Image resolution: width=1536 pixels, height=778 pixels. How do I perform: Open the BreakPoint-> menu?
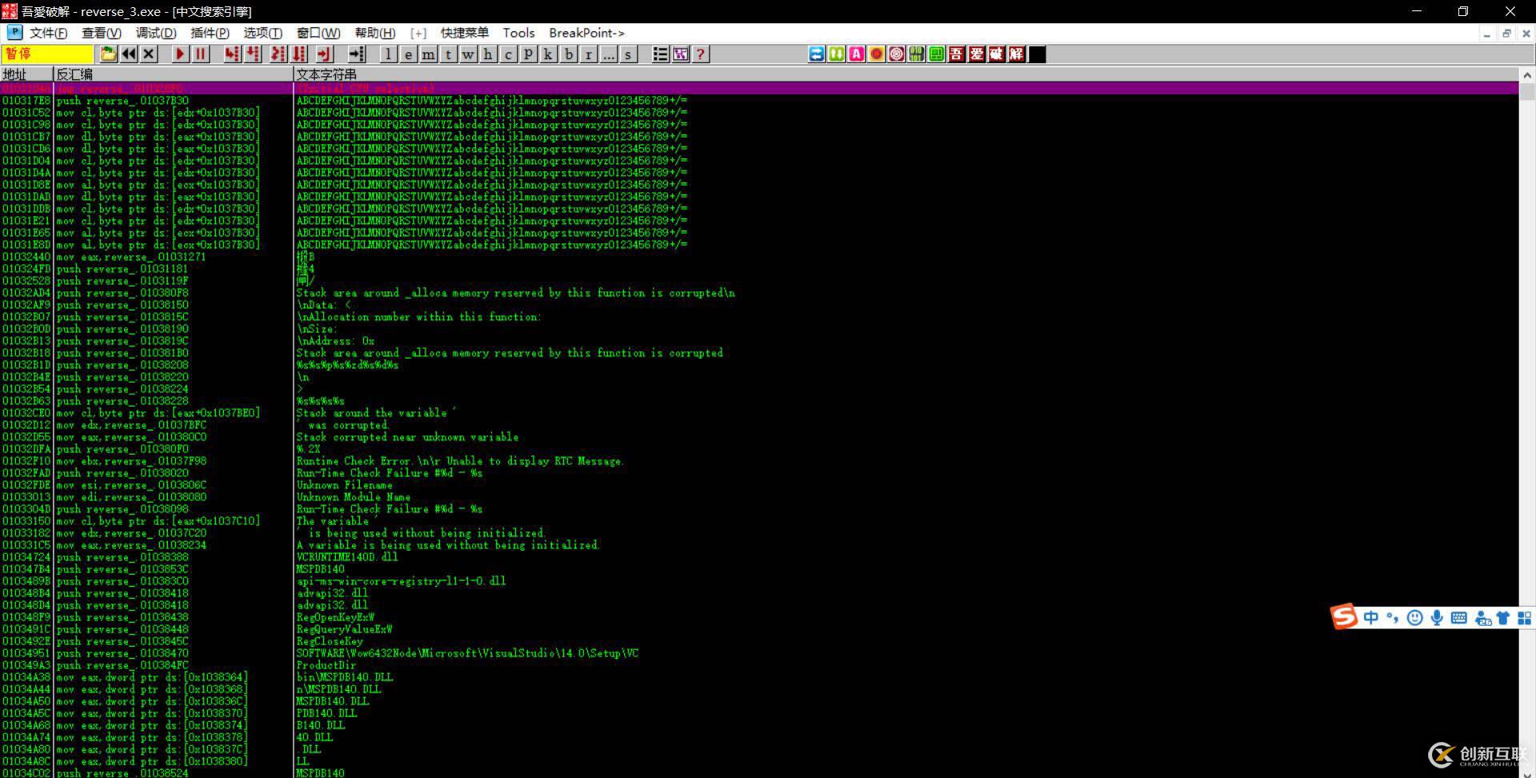tap(586, 33)
